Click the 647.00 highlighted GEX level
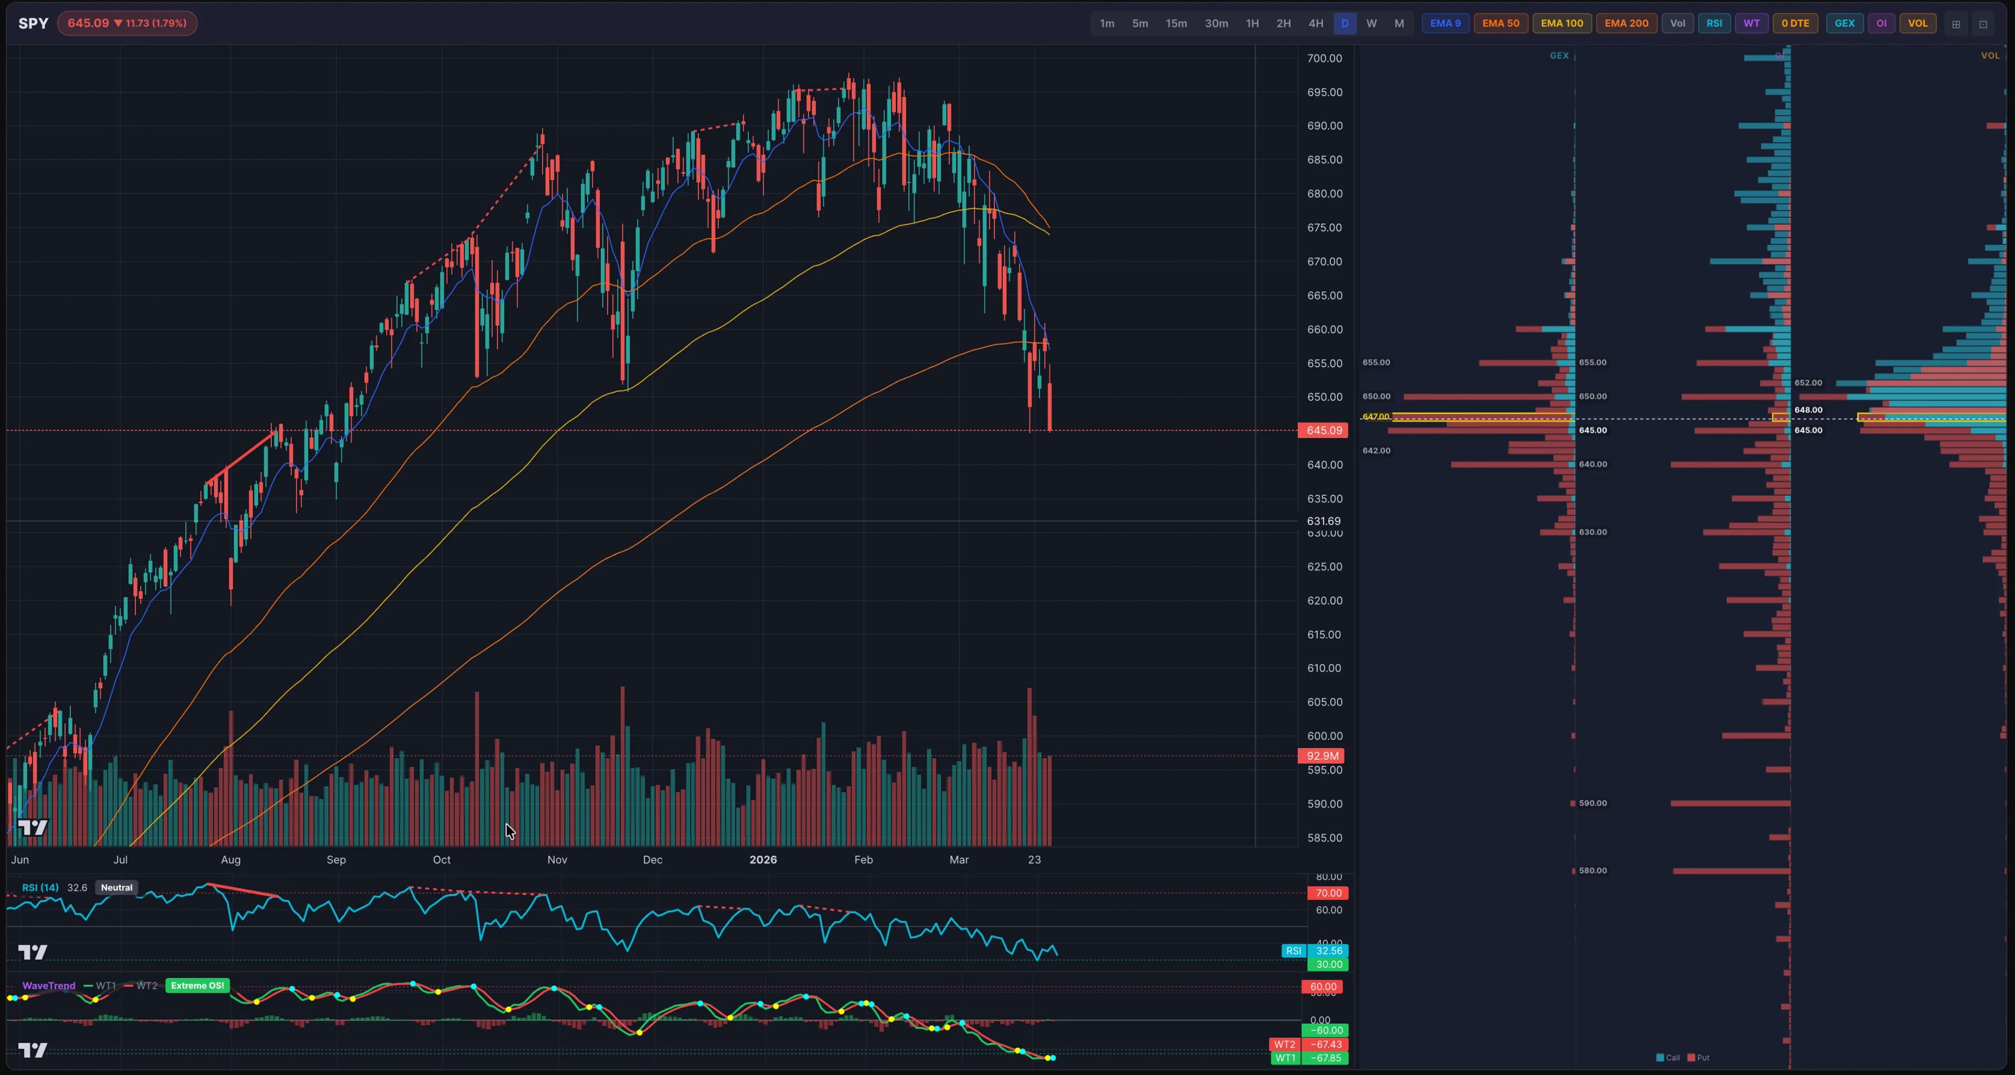The height and width of the screenshot is (1075, 2015). click(x=1376, y=417)
